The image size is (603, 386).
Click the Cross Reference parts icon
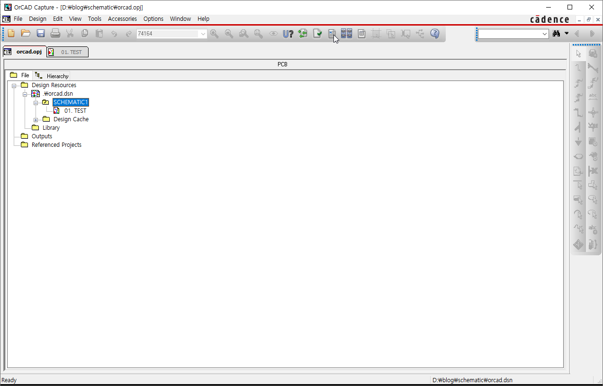click(346, 33)
